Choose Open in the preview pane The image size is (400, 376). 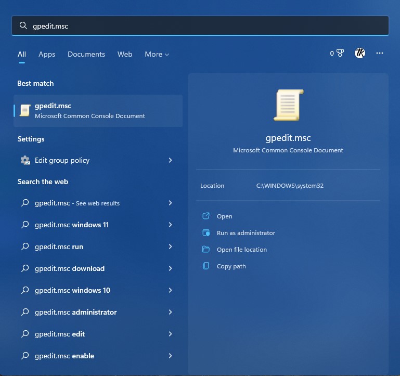[x=225, y=216]
